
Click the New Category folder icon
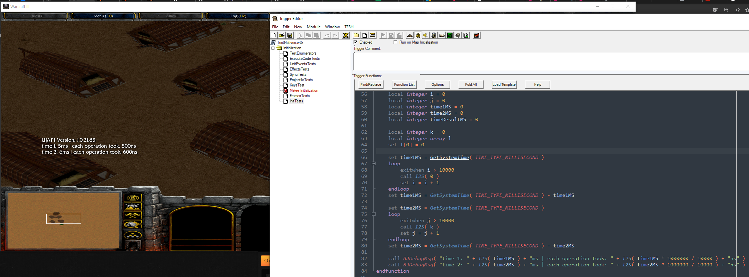356,35
